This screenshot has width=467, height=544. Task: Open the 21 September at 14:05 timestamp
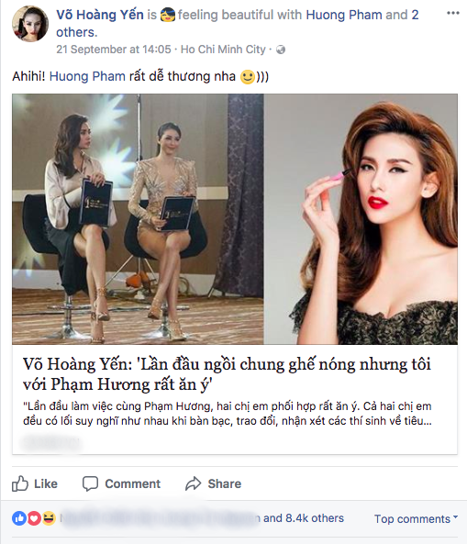pyautogui.click(x=114, y=50)
